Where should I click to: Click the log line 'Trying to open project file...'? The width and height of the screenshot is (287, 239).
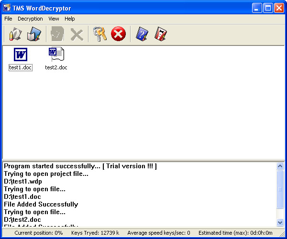(46, 174)
